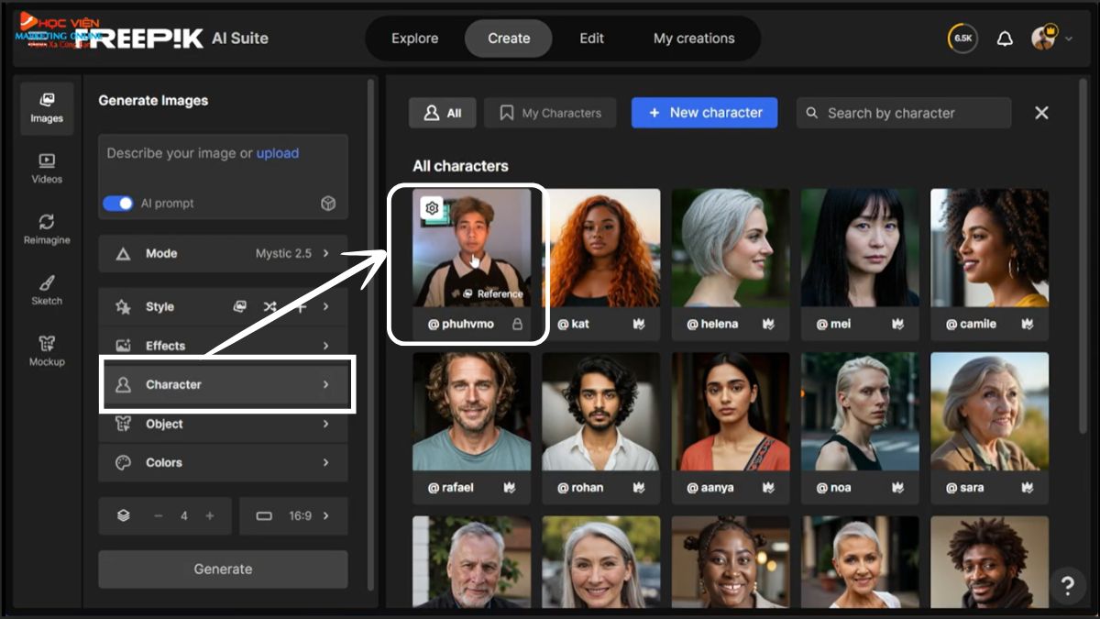Expand the Colors row
This screenshot has height=619, width=1100.
pyautogui.click(x=223, y=463)
